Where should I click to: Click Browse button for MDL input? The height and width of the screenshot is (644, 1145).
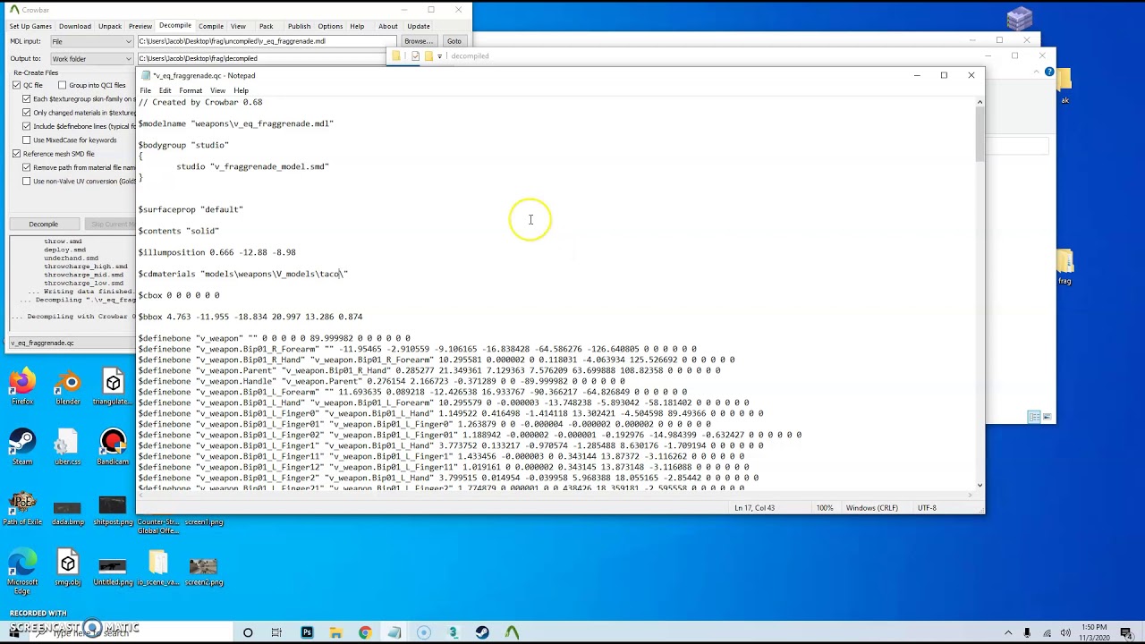click(419, 41)
